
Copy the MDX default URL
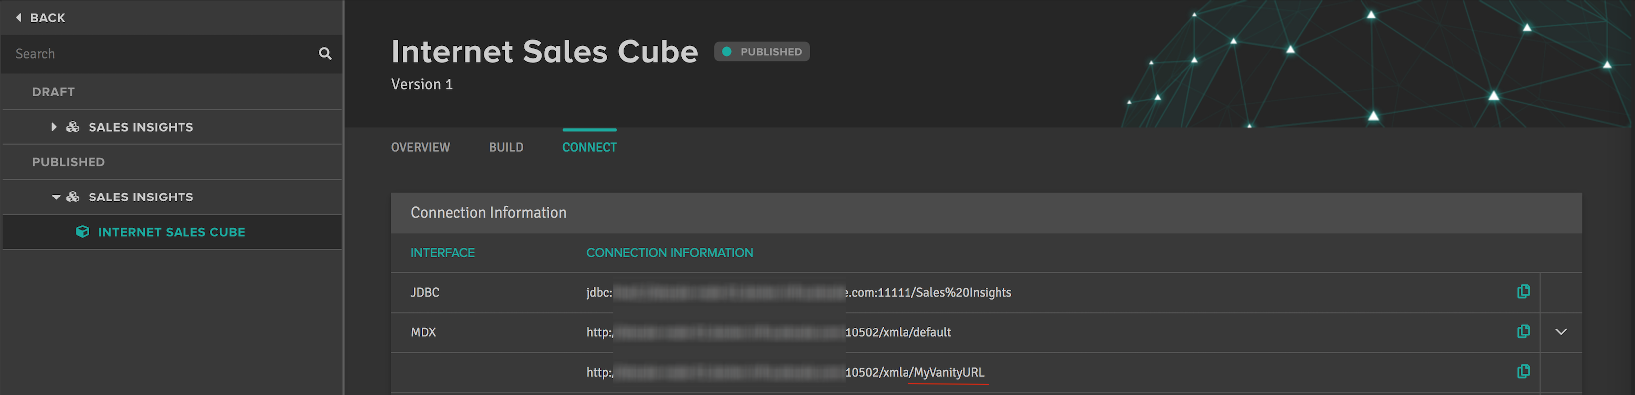[x=1523, y=331]
